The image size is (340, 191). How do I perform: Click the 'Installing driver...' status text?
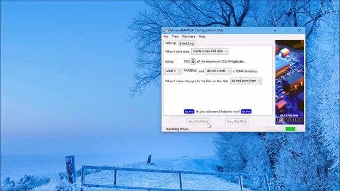[x=178, y=129]
